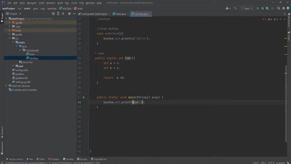Open IDE settings gear in top toolbar
291x164 pixels.
[283, 8]
